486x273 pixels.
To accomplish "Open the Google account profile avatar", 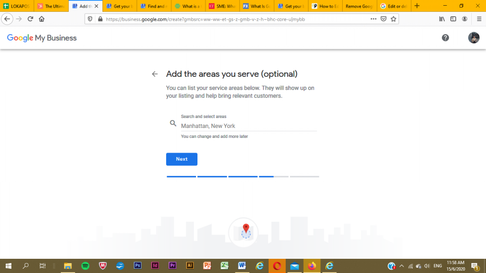I will [x=474, y=38].
